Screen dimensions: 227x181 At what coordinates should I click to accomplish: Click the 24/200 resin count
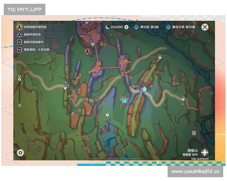(117, 27)
